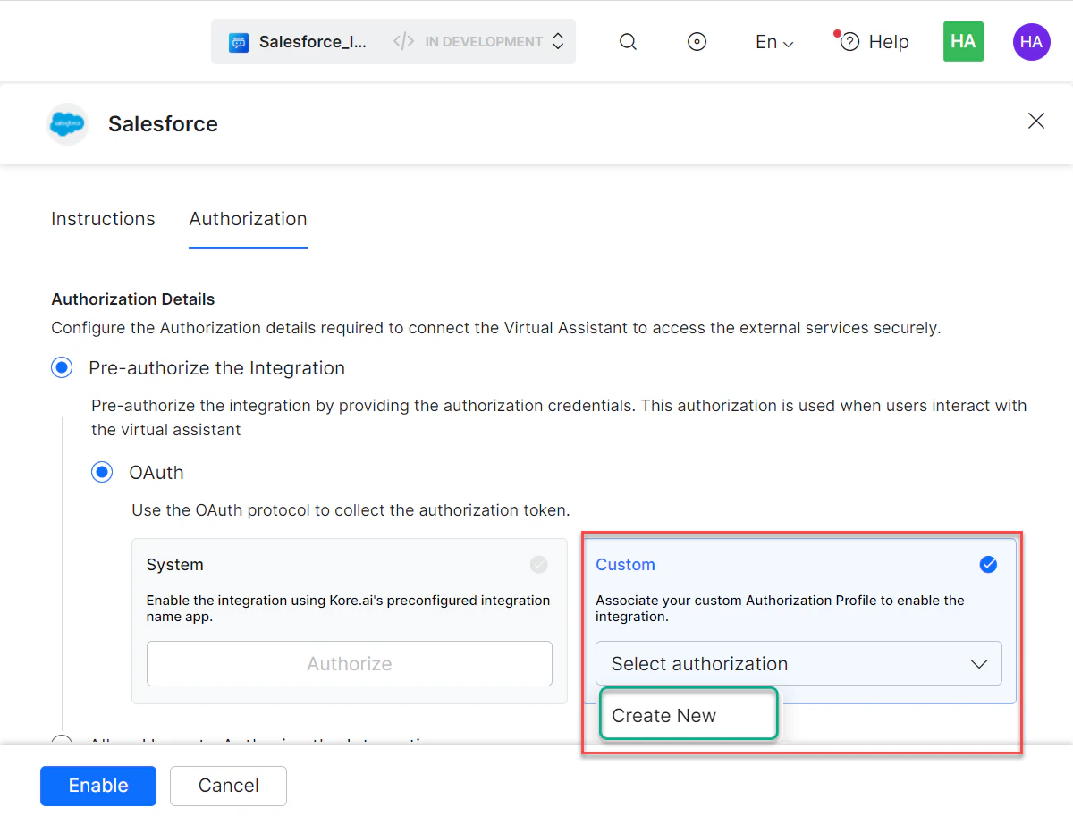
Task: Select the OAuth radio button
Action: coord(102,472)
